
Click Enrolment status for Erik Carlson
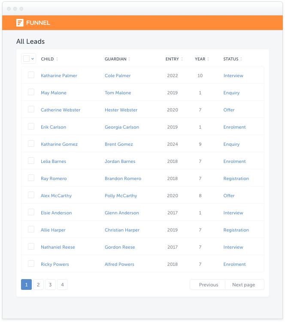click(x=235, y=127)
